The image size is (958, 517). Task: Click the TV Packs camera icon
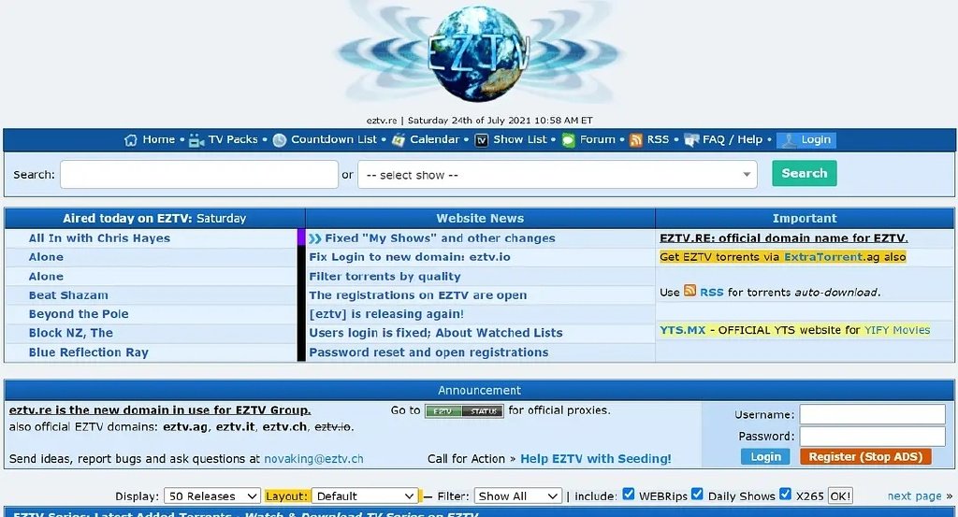click(x=196, y=140)
